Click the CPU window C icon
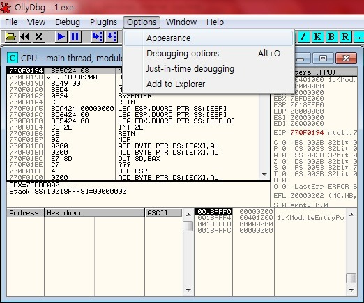 coord(13,58)
